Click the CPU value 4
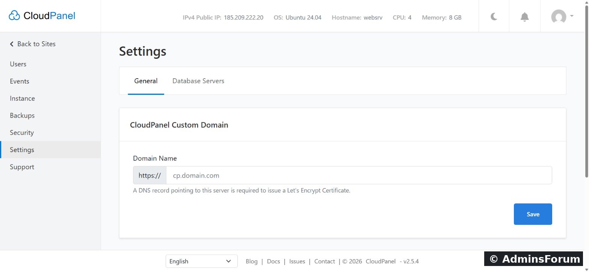The height and width of the screenshot is (272, 589). 410,18
